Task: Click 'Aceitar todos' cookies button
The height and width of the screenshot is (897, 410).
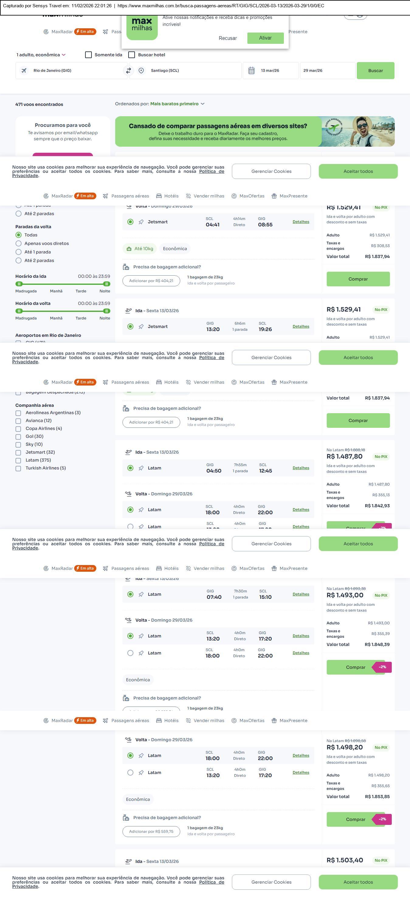Action: [x=358, y=171]
